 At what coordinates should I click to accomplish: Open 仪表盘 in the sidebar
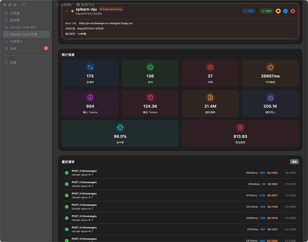tap(26, 13)
